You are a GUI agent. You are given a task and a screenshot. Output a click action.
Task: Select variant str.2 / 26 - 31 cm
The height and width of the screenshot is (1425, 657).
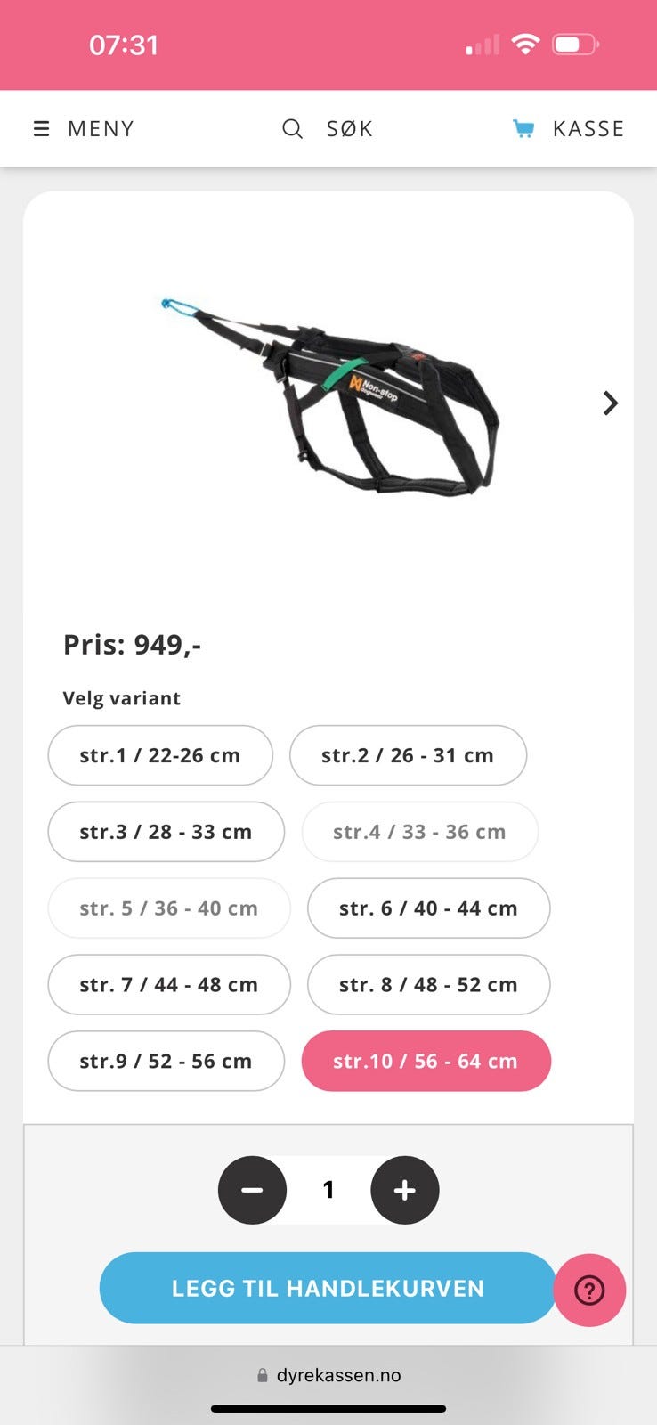point(408,755)
